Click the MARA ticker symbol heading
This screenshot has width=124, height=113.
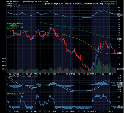[10, 1]
